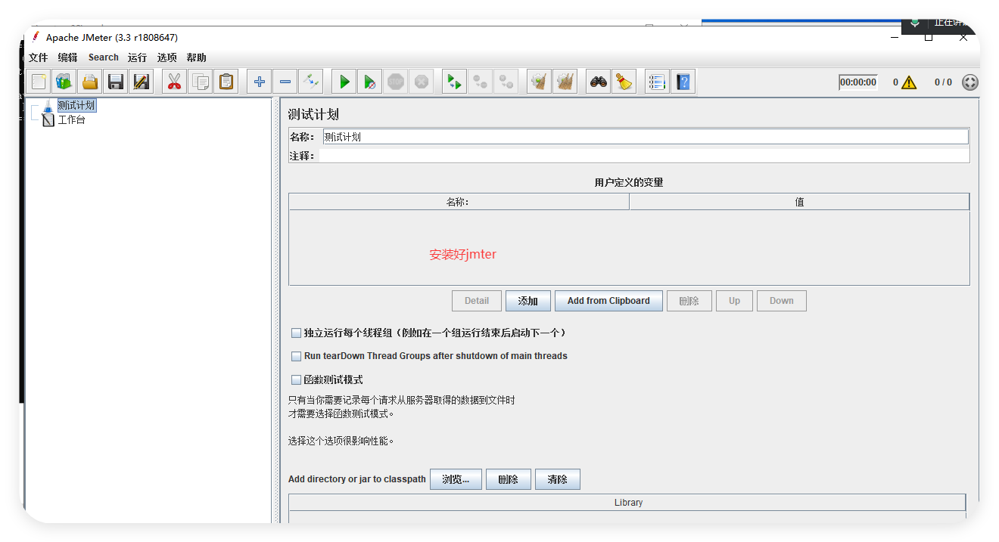Click the Up button

(734, 301)
